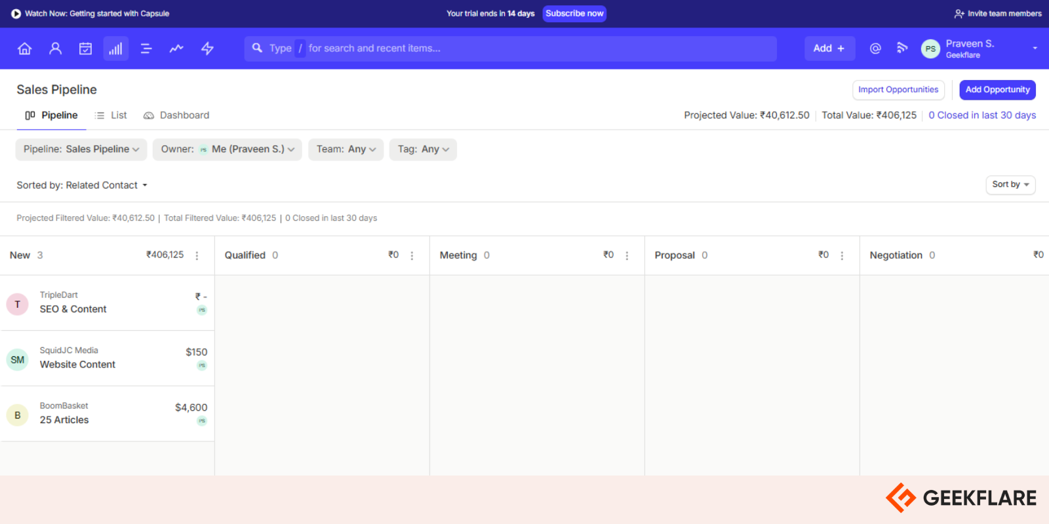Open the Proposal column options menu
Viewport: 1049px width, 524px height.
[842, 255]
